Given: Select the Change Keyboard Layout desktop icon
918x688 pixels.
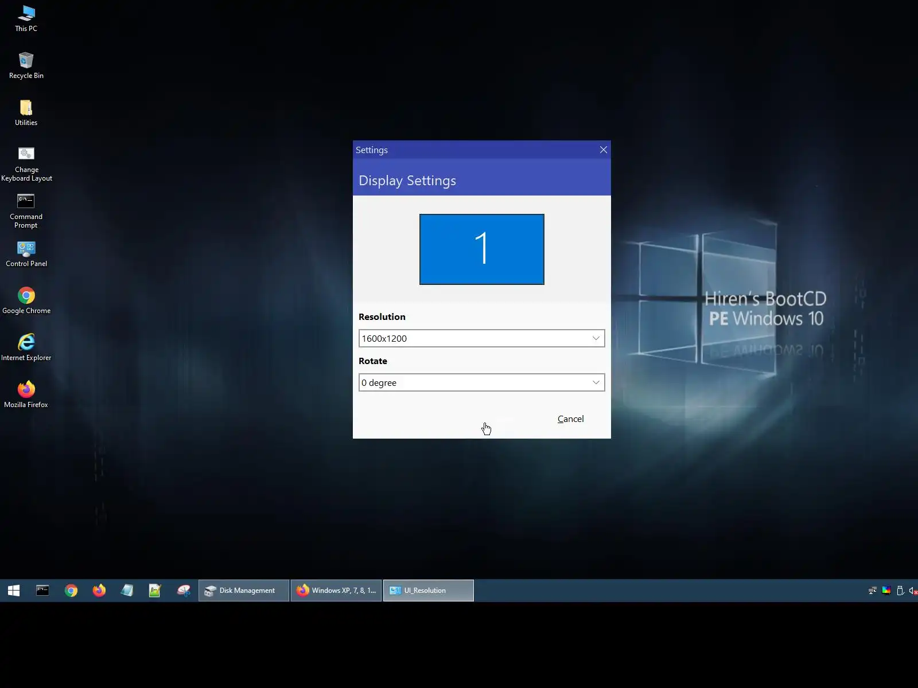Looking at the screenshot, I should 26,164.
